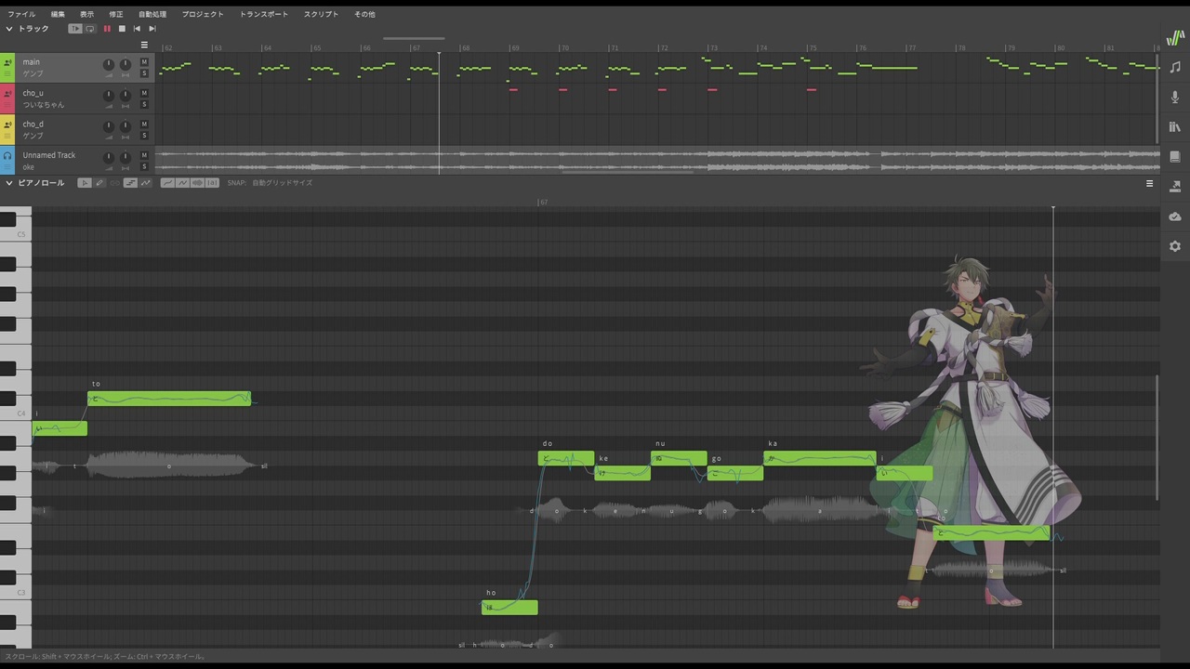
Task: Select the cho_u track name
Action: pos(33,93)
